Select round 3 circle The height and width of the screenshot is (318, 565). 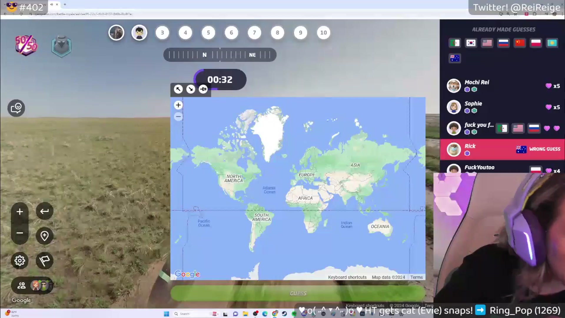pyautogui.click(x=162, y=33)
